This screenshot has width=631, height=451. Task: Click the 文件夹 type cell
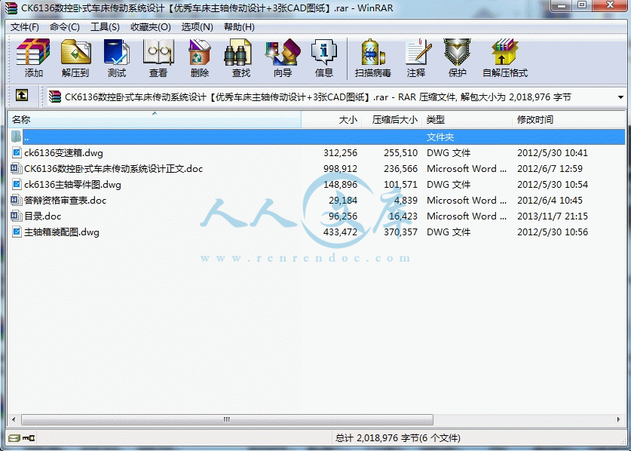[440, 137]
